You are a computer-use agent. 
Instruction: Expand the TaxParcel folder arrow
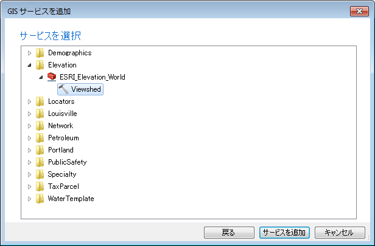pyautogui.click(x=29, y=186)
